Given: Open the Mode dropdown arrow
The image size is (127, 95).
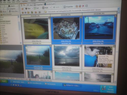Looking at the screenshot, I should coord(51,8).
